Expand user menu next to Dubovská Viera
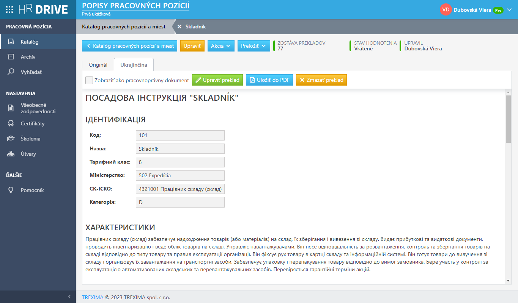 [509, 10]
